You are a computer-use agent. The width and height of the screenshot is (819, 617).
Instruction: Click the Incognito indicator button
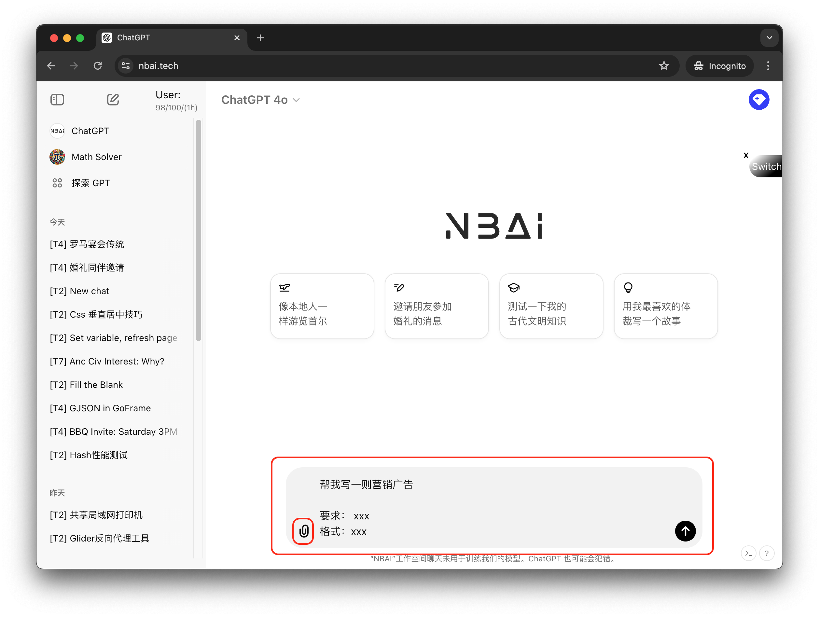click(719, 66)
